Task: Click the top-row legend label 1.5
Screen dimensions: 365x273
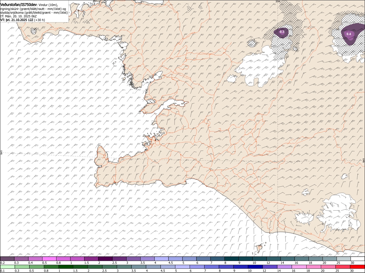Action: [86, 263]
